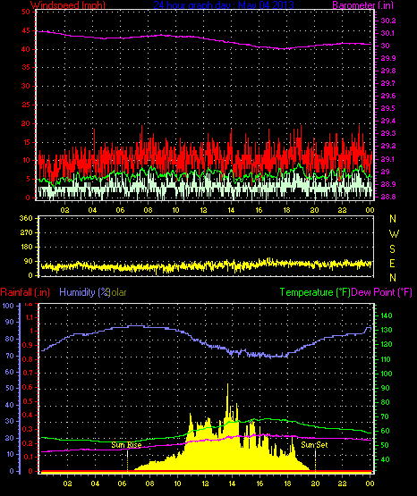Click hour 20 on bottom graph axis
Screen dimensions: 417x496
[x=315, y=483]
